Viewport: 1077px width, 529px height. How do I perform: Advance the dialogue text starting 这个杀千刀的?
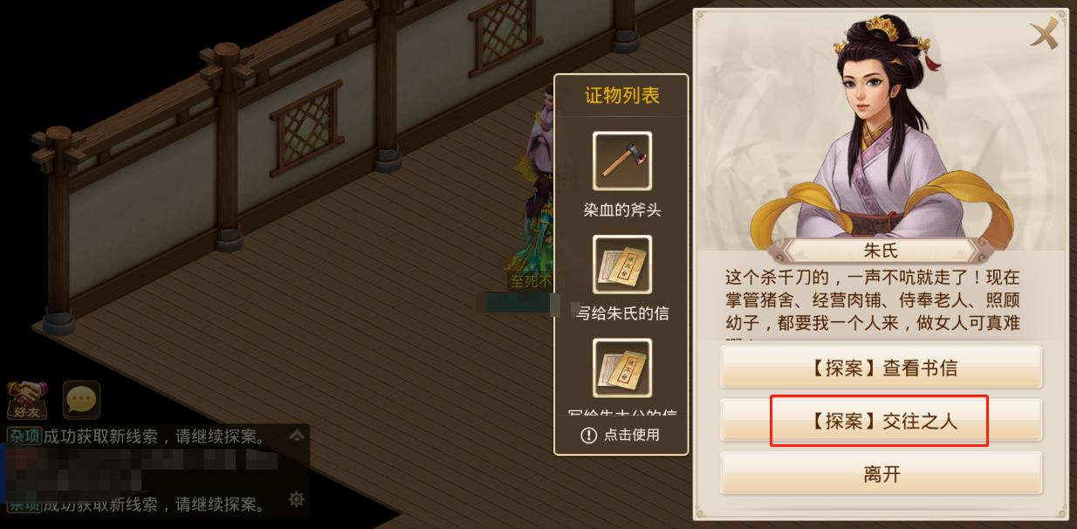point(873,301)
